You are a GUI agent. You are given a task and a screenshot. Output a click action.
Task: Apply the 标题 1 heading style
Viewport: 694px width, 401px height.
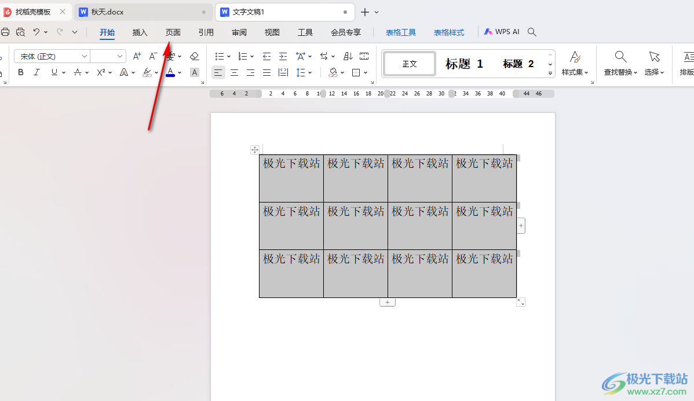coord(464,64)
